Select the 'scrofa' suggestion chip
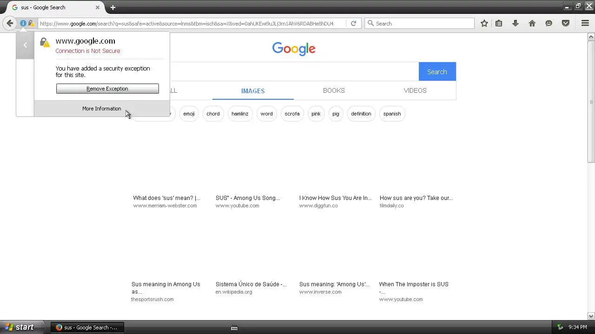 [292, 114]
